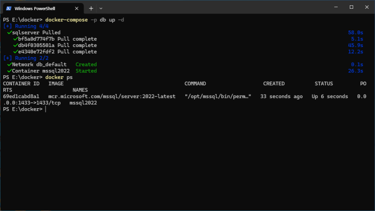Viewport: 375px width, 211px height.
Task: Click the '58.0s' timing value
Action: (356, 32)
